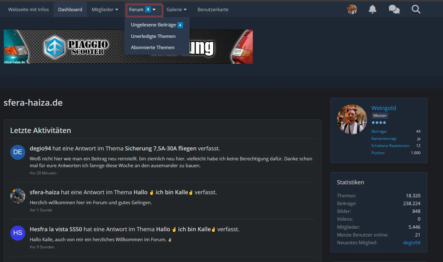Image resolution: width=443 pixels, height=262 pixels.
Task: Choose Abonnierte Themen from Forum menu
Action: coord(153,48)
